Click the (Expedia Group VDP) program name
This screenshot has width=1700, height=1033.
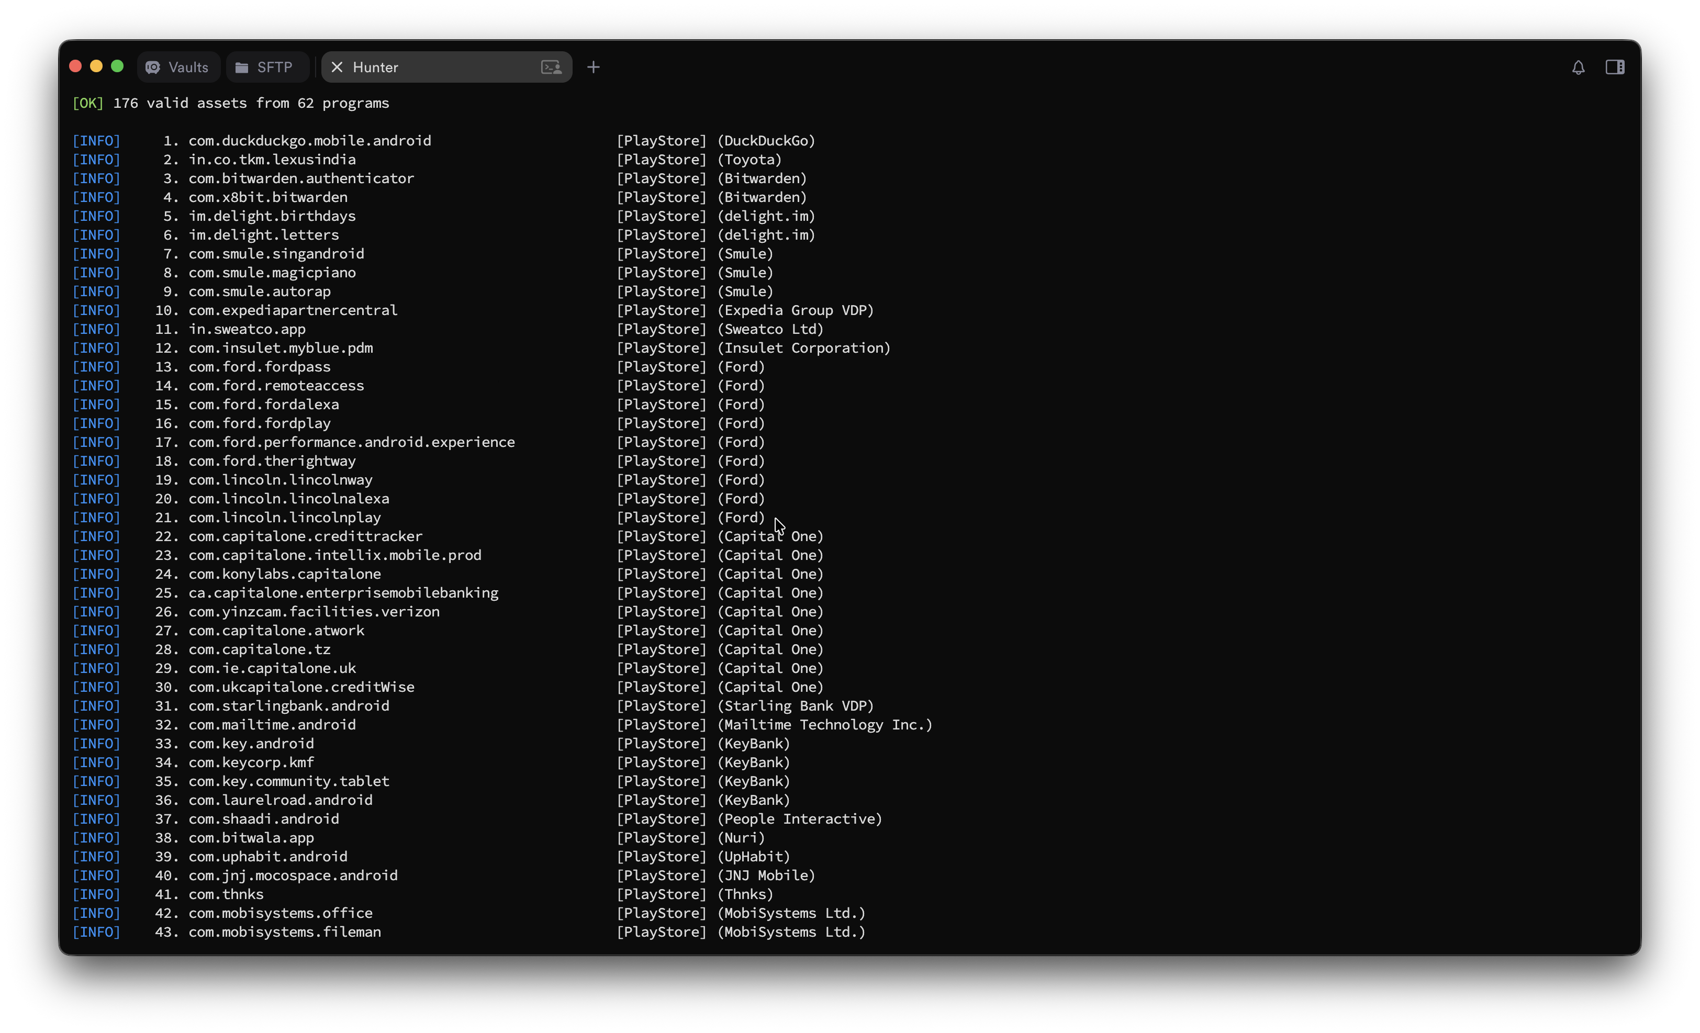tap(796, 310)
